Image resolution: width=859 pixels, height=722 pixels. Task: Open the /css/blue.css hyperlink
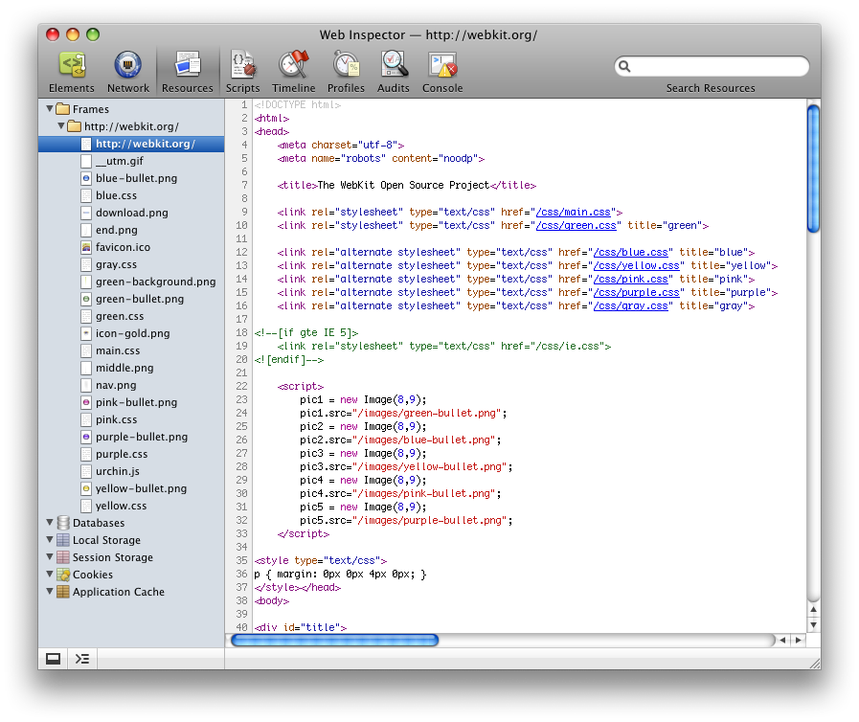click(631, 252)
